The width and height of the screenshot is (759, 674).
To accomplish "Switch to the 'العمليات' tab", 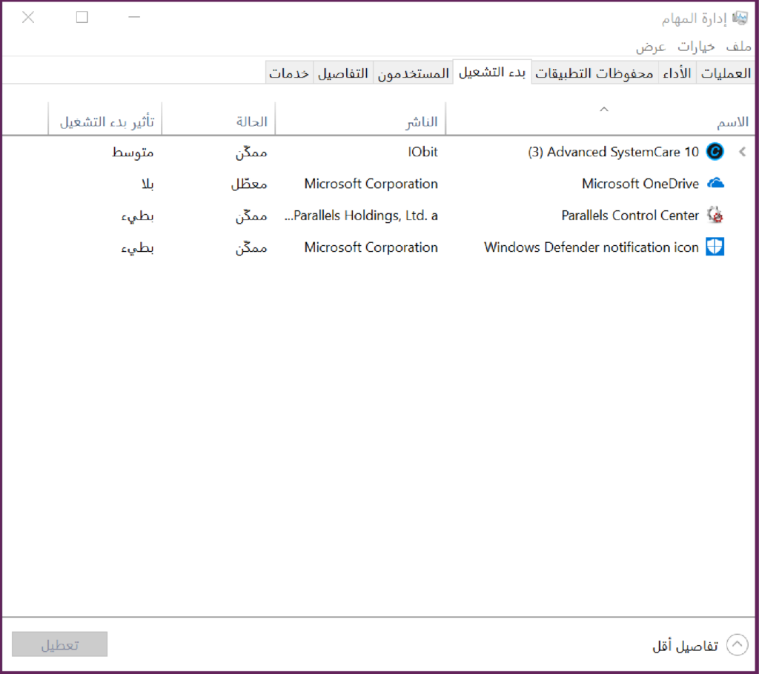I will point(725,73).
